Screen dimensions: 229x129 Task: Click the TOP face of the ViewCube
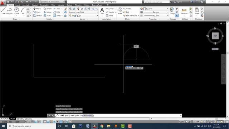(x=215, y=36)
